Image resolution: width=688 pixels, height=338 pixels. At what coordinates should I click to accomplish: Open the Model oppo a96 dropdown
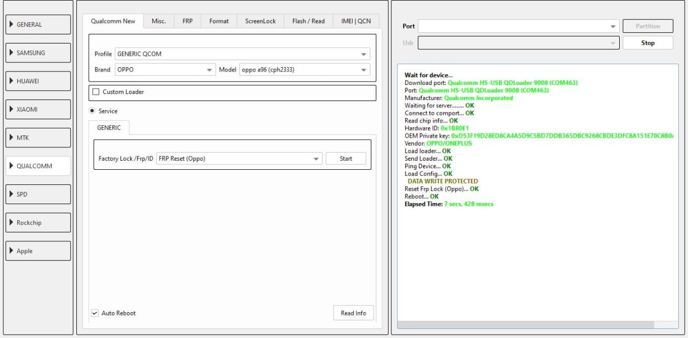click(305, 70)
